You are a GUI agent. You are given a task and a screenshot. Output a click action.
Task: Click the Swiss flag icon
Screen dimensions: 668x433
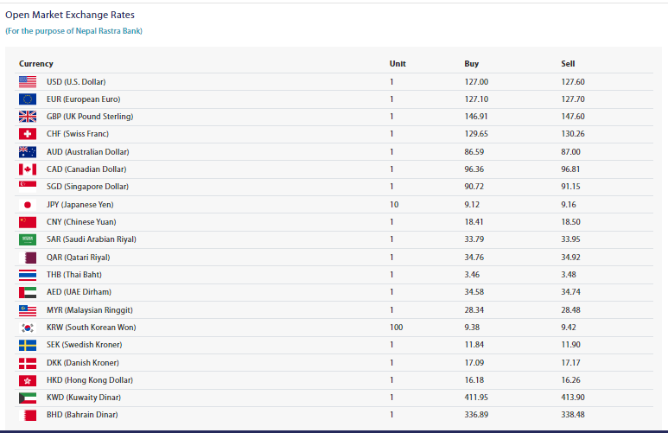tap(28, 134)
